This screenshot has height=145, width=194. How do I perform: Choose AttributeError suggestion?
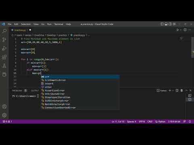click(80, 94)
